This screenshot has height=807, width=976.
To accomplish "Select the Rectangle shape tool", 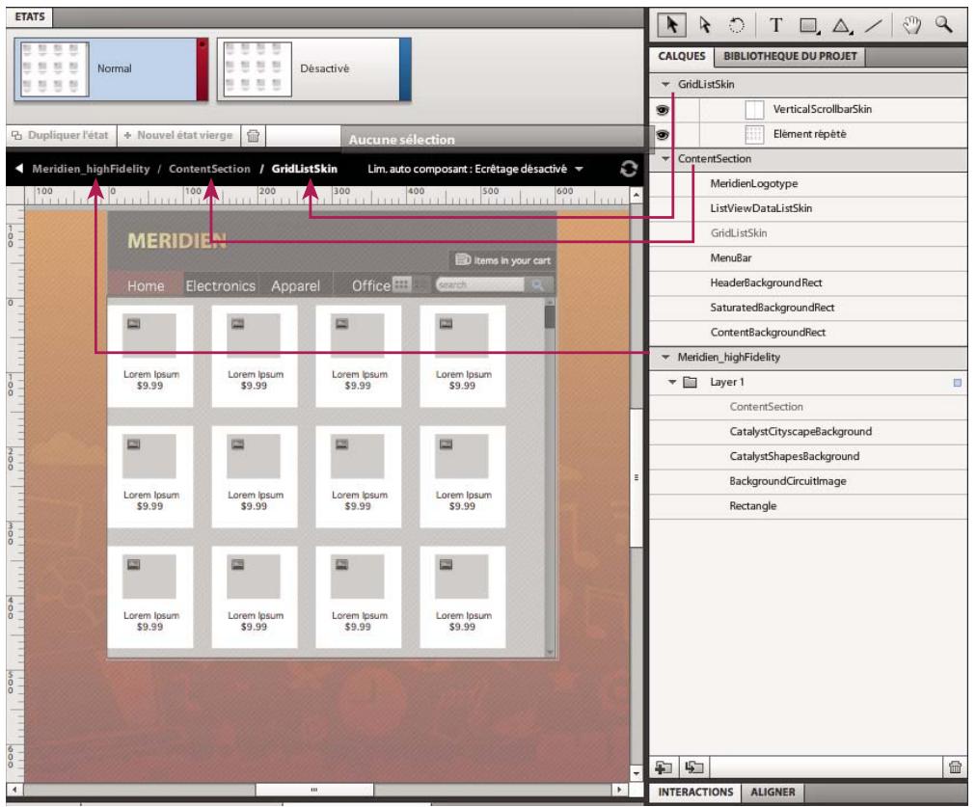I will pos(808,25).
